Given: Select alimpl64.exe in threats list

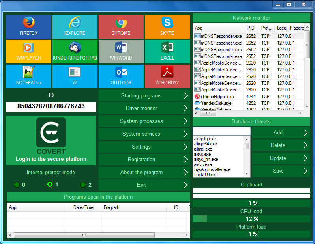Looking at the screenshot, I should [206, 144].
